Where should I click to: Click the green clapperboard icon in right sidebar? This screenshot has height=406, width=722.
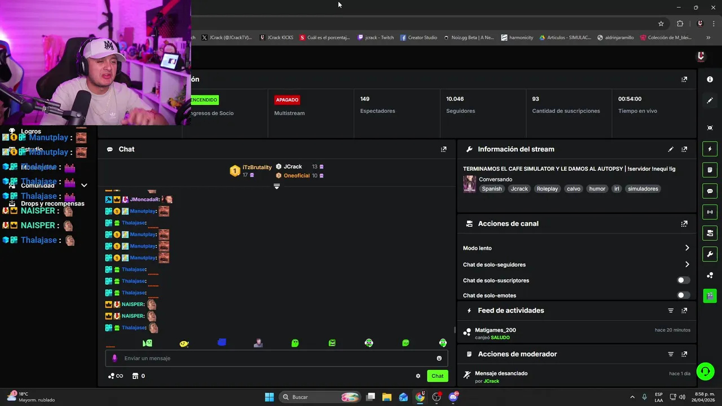pos(710,295)
